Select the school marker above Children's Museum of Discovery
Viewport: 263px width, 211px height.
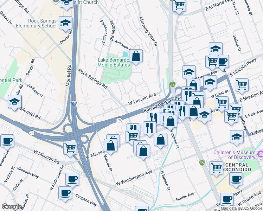[237, 138]
